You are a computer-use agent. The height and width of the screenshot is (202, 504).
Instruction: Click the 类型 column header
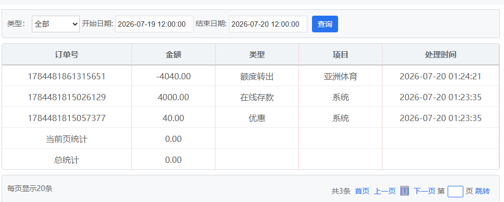(x=257, y=55)
